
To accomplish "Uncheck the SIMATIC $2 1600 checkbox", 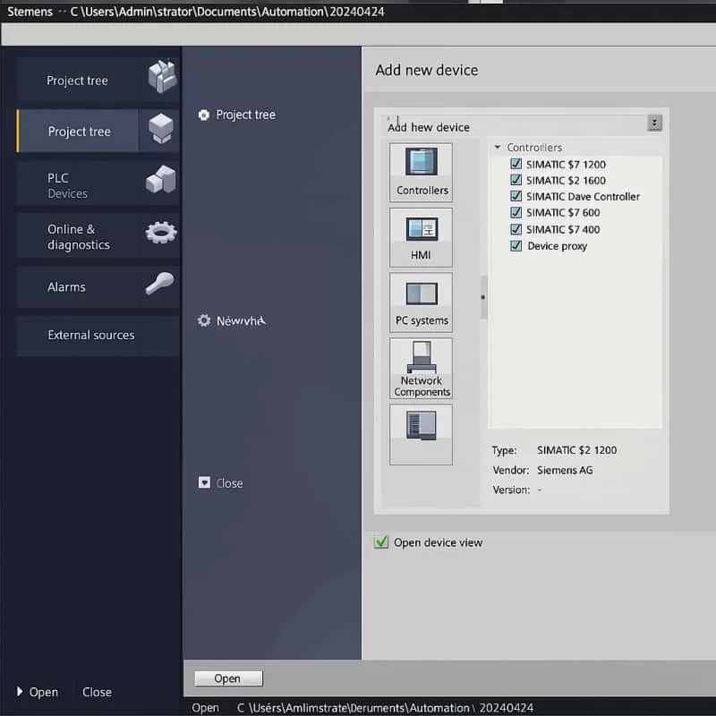I will pos(516,180).
